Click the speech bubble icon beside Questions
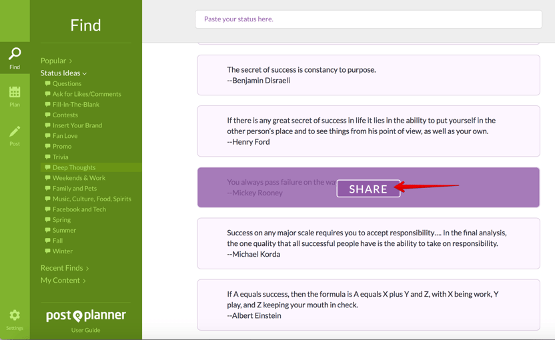Image resolution: width=555 pixels, height=340 pixels. point(47,83)
